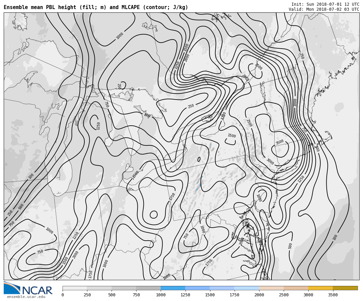
Task: Click the colorbar tick label '1500'
Action: click(210, 295)
